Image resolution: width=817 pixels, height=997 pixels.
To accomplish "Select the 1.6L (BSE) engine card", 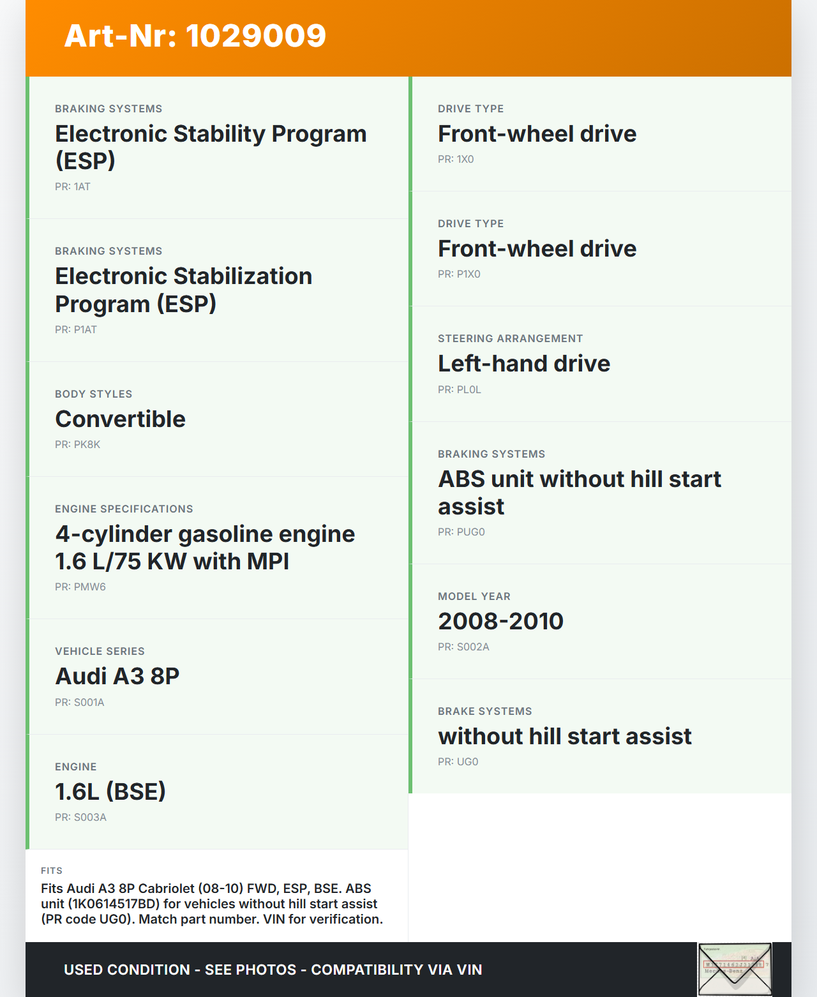I will click(217, 791).
